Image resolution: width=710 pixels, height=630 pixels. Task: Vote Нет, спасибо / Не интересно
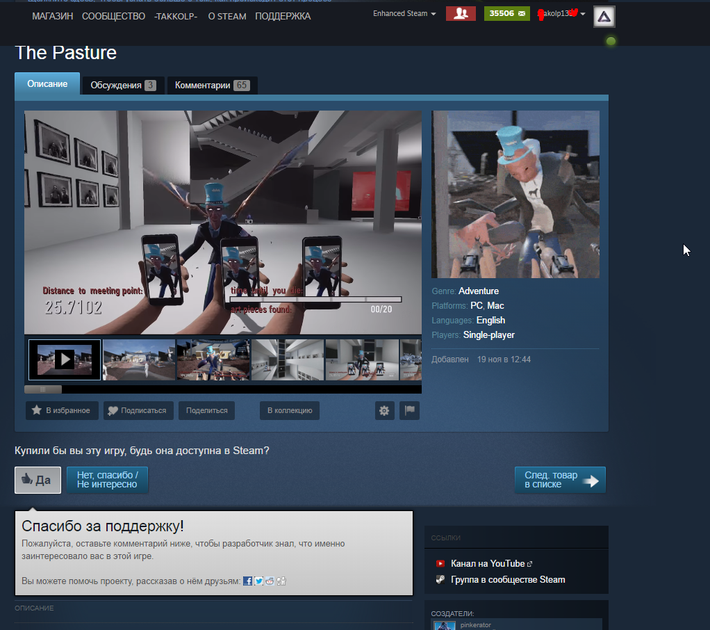[107, 480]
